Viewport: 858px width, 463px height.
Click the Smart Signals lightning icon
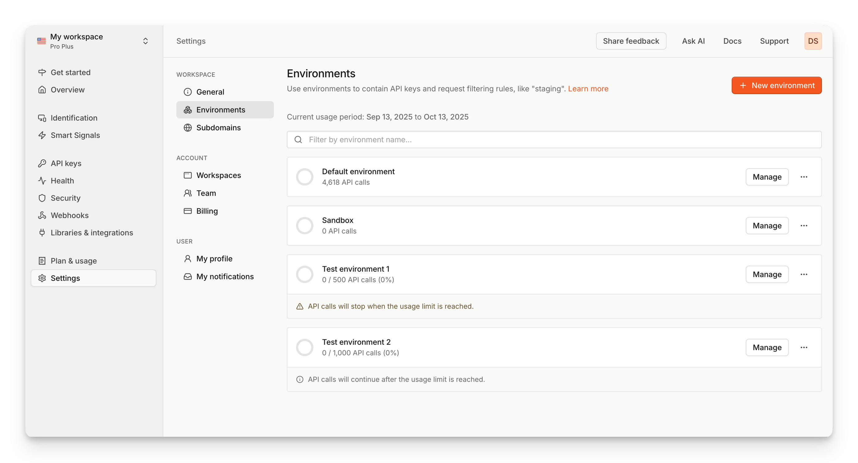tap(42, 135)
